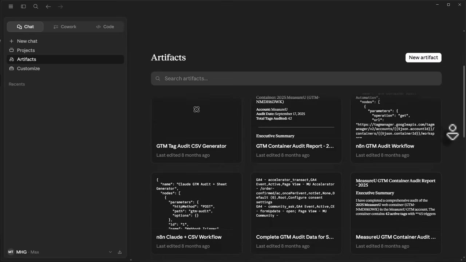Open Projects in the sidebar
Viewport: 466px width, 262px height.
coord(66,50)
